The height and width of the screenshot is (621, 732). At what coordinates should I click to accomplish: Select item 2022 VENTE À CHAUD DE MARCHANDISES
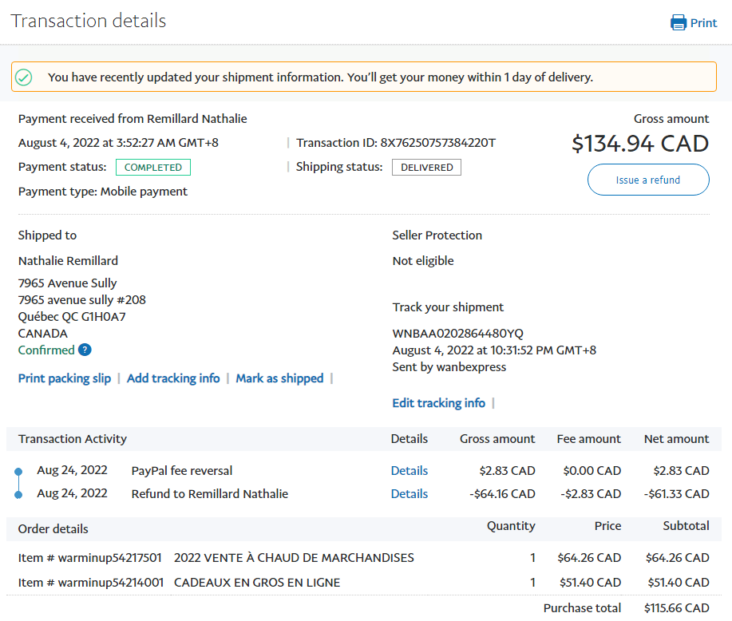click(294, 558)
